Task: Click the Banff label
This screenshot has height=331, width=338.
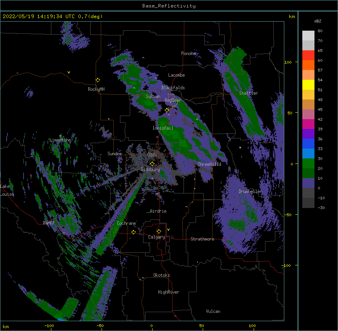Action: point(49,223)
